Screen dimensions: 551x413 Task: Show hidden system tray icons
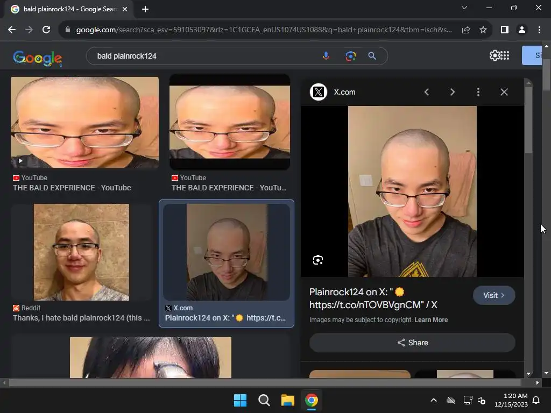434,400
